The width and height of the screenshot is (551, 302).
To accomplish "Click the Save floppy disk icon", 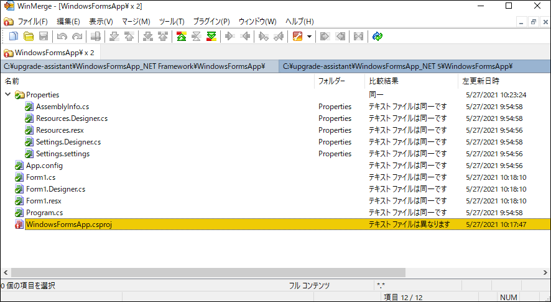I will 44,36.
